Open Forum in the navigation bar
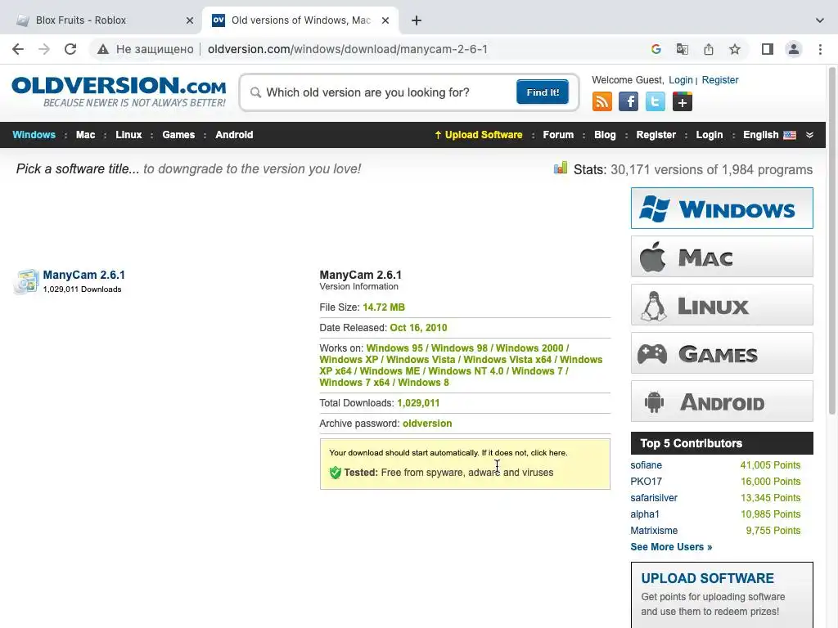Image resolution: width=838 pixels, height=628 pixels. pyautogui.click(x=558, y=135)
